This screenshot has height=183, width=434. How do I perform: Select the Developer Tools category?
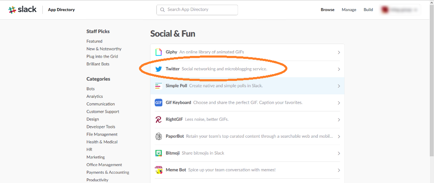pyautogui.click(x=101, y=127)
